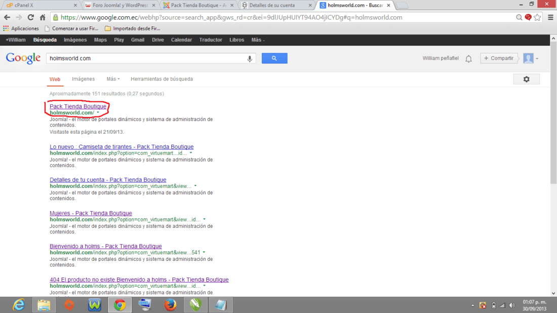The height and width of the screenshot is (313, 557).
Task: Click the Compartir button
Action: pyautogui.click(x=499, y=58)
